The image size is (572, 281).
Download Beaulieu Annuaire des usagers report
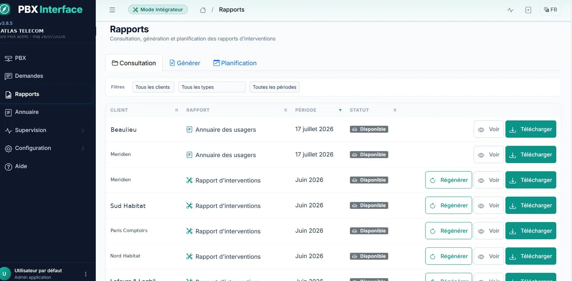[x=531, y=129]
